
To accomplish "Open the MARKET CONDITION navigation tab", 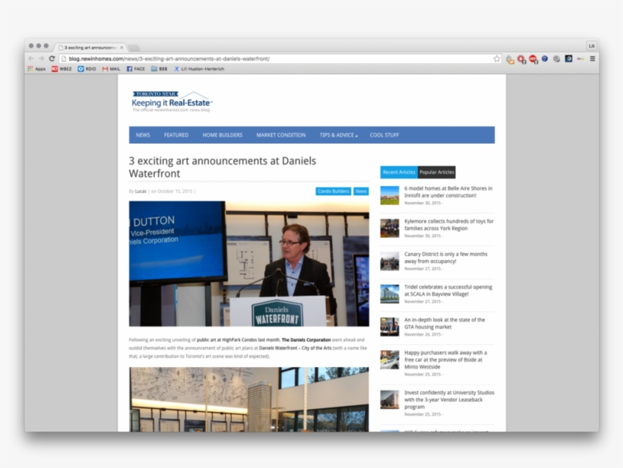I will point(280,134).
